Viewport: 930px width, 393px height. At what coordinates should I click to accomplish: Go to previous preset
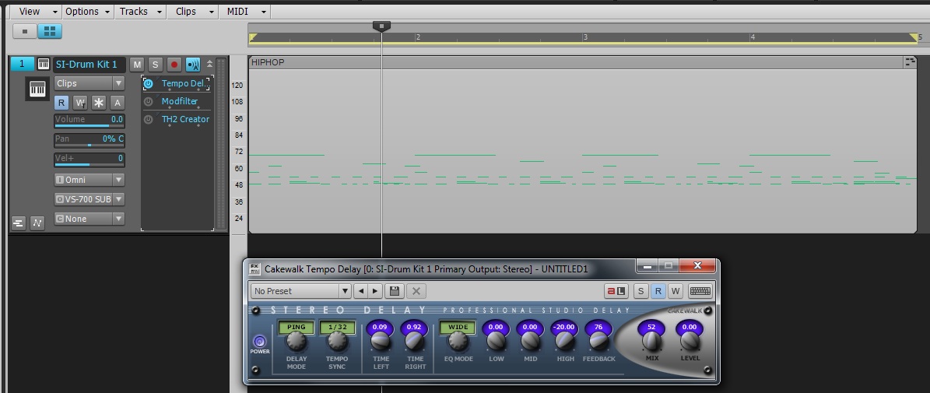[x=360, y=291]
